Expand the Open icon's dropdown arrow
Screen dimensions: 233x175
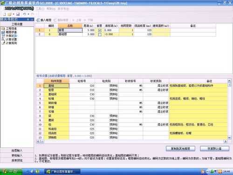coord(14,14)
